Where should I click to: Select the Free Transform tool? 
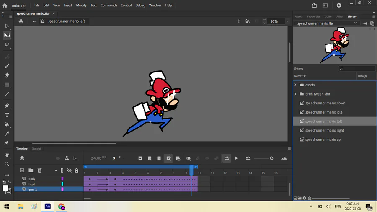point(7,35)
